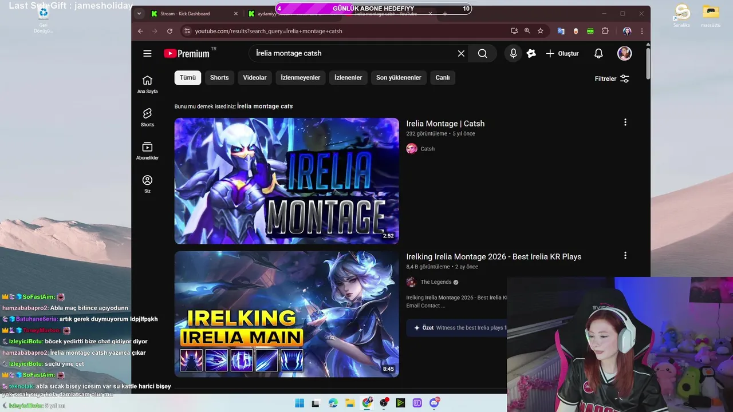Reload the page in the browser

pyautogui.click(x=170, y=31)
